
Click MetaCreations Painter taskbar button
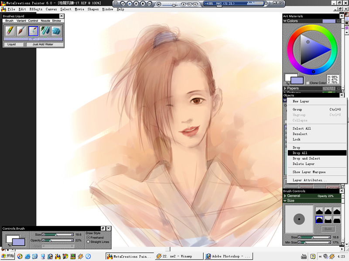click(x=130, y=256)
